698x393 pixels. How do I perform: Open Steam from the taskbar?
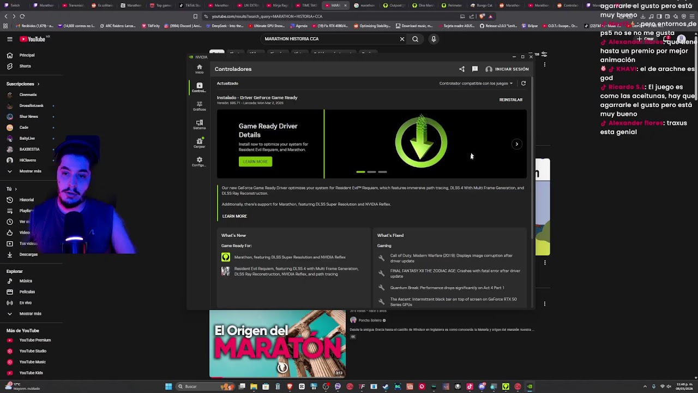coord(386,386)
